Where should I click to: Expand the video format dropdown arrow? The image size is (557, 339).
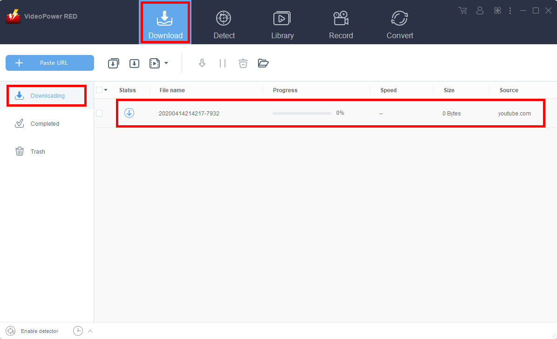pyautogui.click(x=166, y=64)
